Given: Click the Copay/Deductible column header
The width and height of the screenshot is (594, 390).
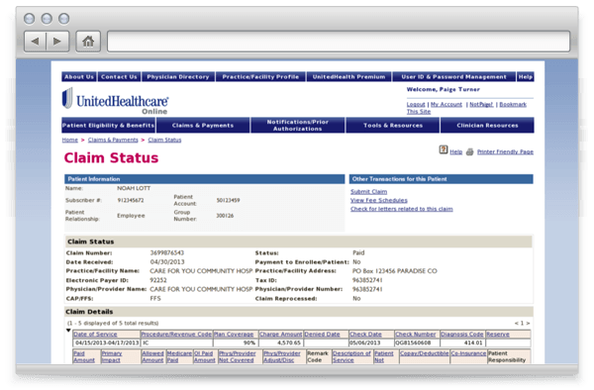Looking at the screenshot, I should pyautogui.click(x=425, y=353).
